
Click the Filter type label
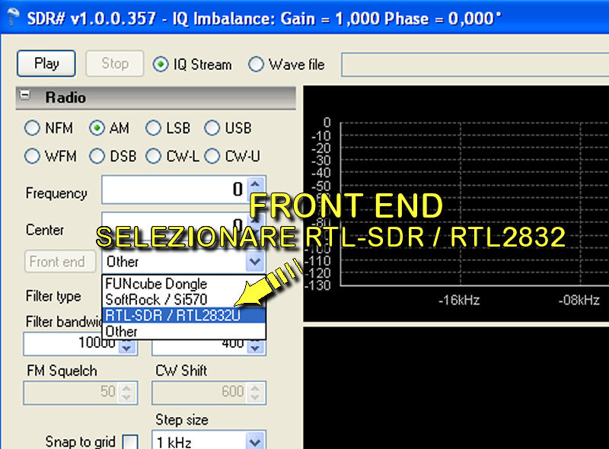click(x=53, y=296)
